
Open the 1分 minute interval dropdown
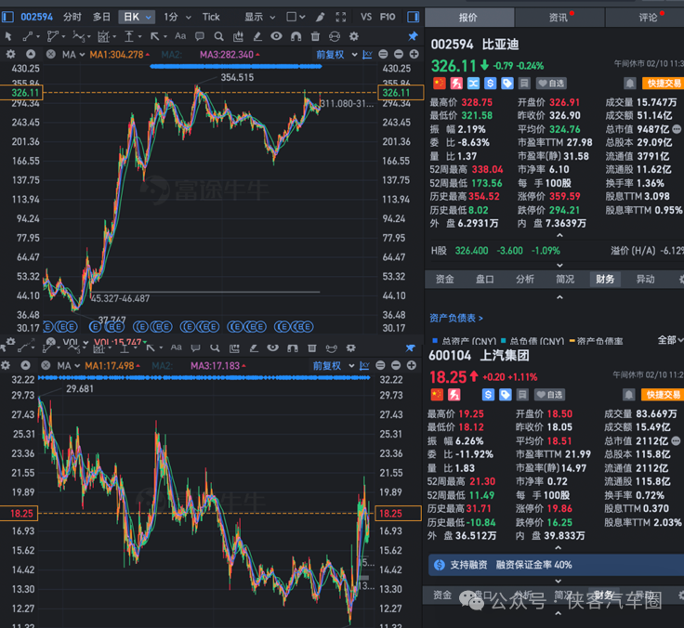(178, 17)
